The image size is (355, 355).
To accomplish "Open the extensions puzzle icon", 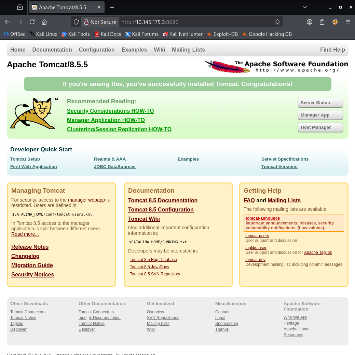I will pyautogui.click(x=322, y=22).
